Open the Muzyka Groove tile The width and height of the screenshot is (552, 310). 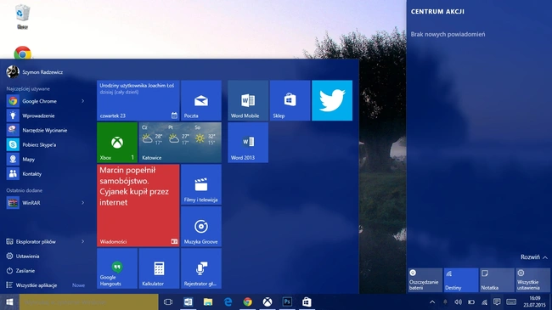pos(201,226)
